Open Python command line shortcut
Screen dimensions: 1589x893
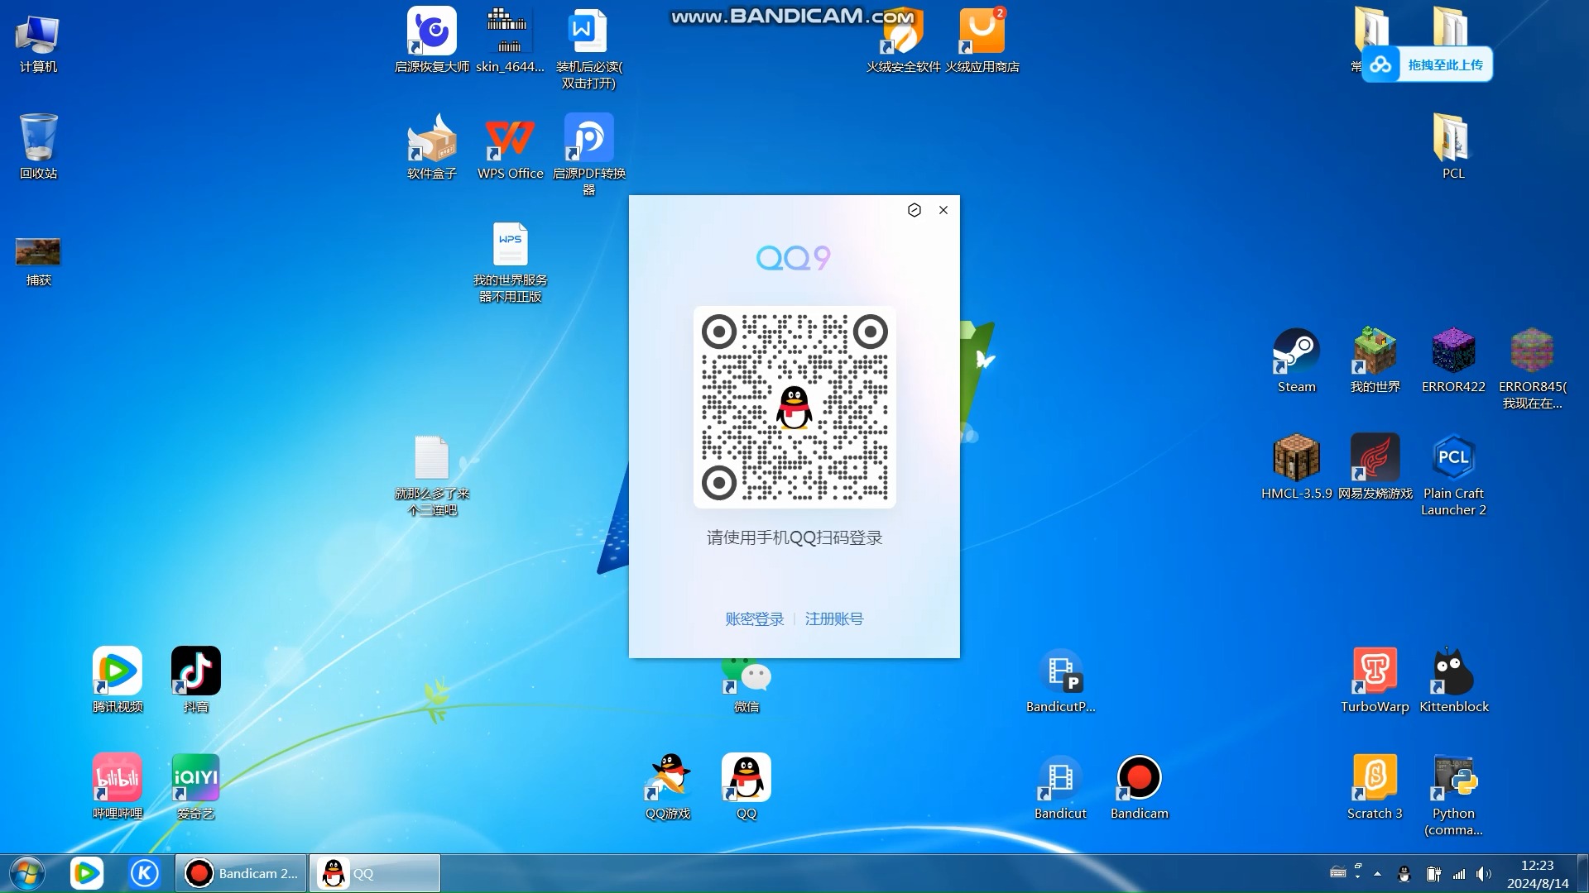(x=1453, y=795)
